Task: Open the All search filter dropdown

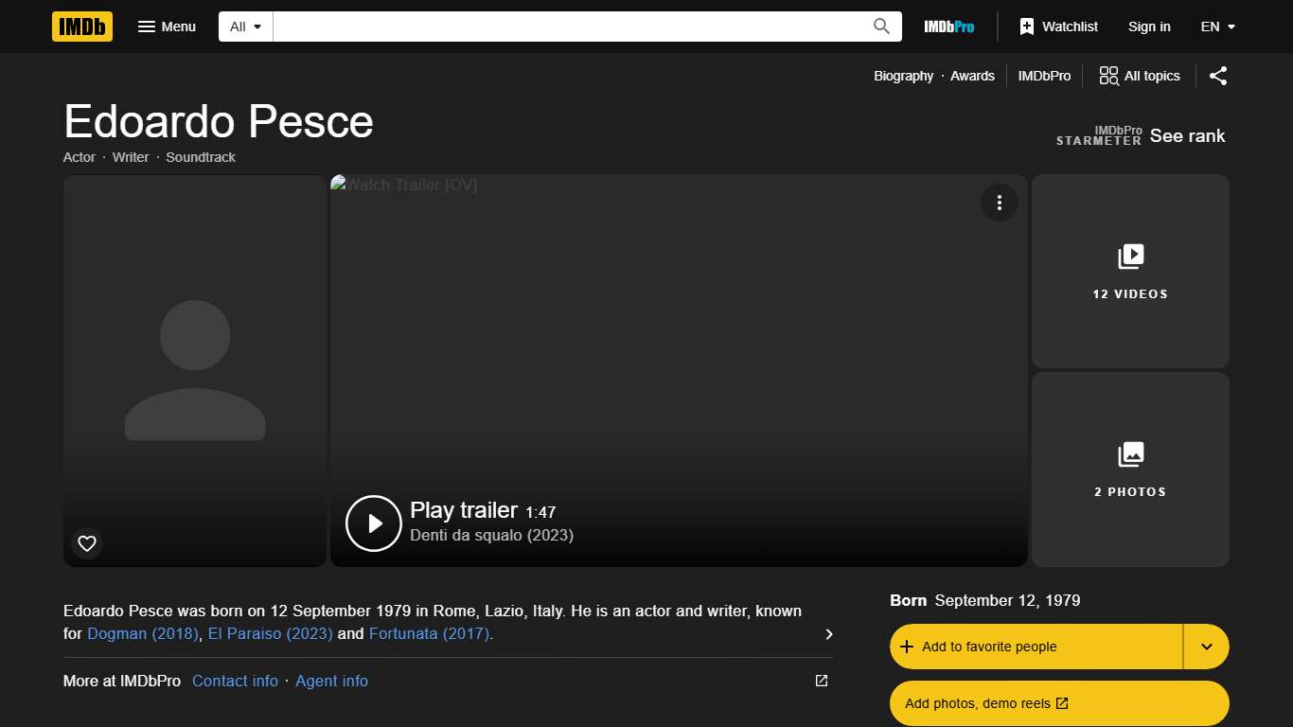Action: (244, 26)
